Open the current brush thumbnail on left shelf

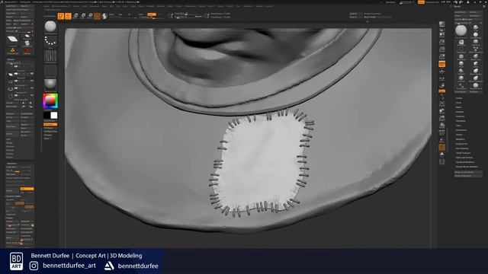50,27
